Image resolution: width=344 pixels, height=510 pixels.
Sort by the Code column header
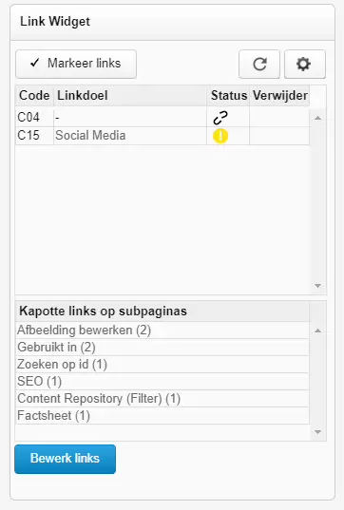pos(34,96)
